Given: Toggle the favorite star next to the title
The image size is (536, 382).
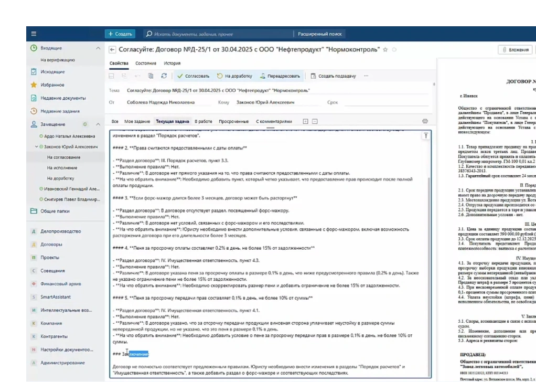Looking at the screenshot, I should pos(385,50).
